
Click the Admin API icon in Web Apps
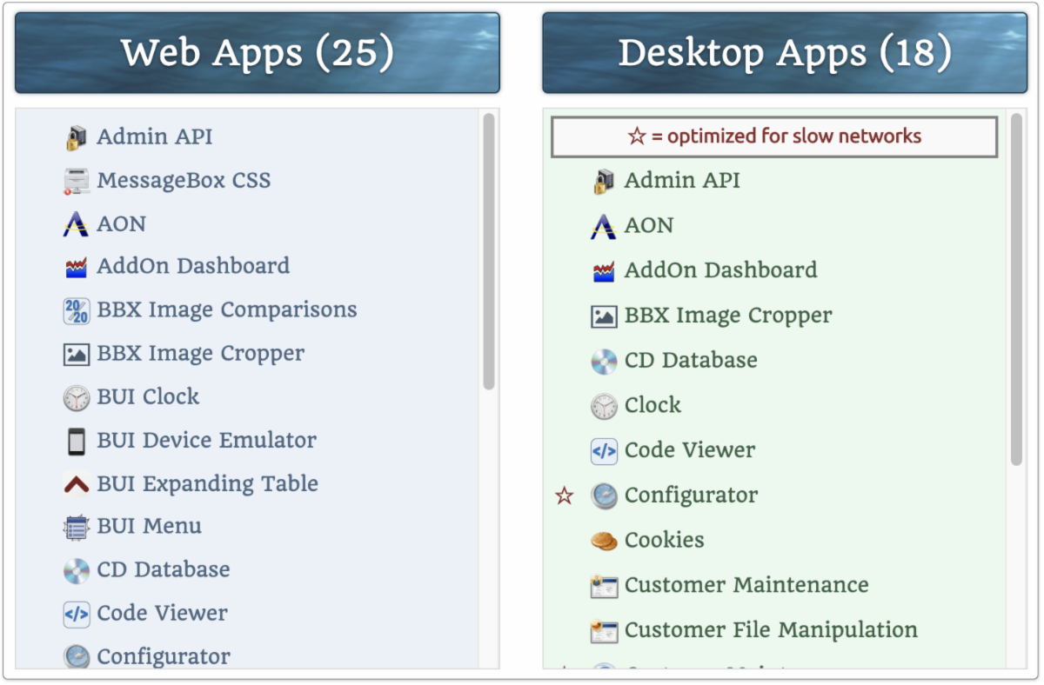[x=77, y=137]
